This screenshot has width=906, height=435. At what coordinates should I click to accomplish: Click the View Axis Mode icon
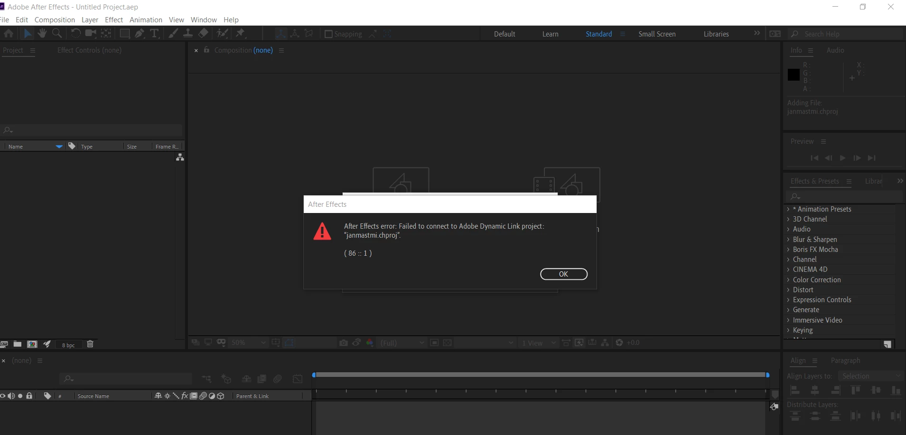[x=309, y=33]
